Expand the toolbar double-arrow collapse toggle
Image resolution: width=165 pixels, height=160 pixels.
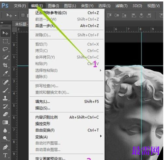[2, 23]
